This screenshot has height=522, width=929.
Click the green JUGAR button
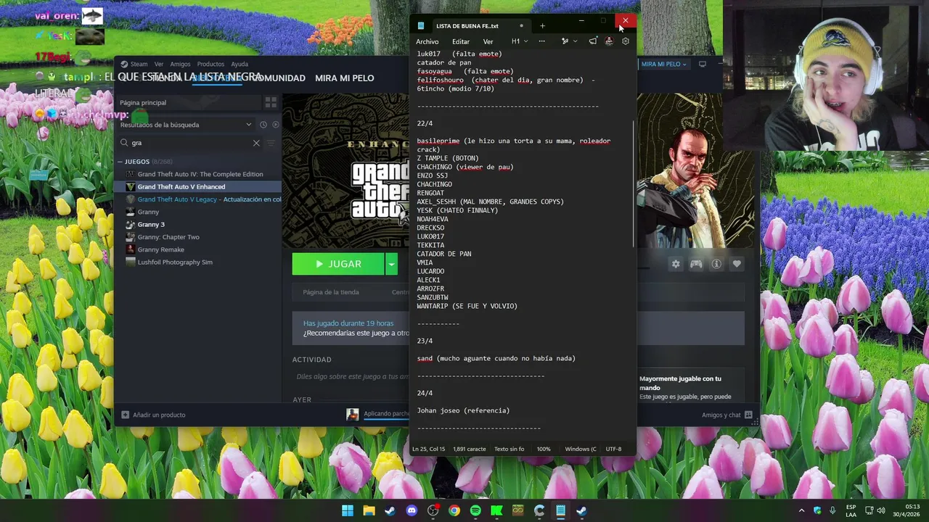point(338,264)
